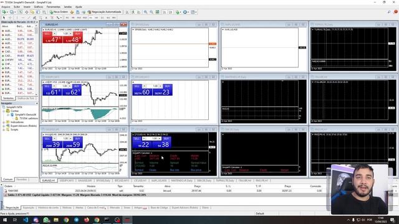This screenshot has width=399, height=224.
Task: Select the D1 timeframe button
Action: point(102,18)
